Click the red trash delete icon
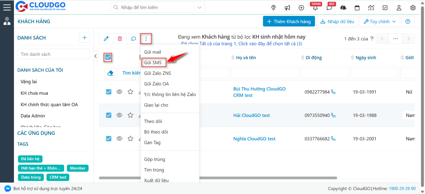 [120, 39]
